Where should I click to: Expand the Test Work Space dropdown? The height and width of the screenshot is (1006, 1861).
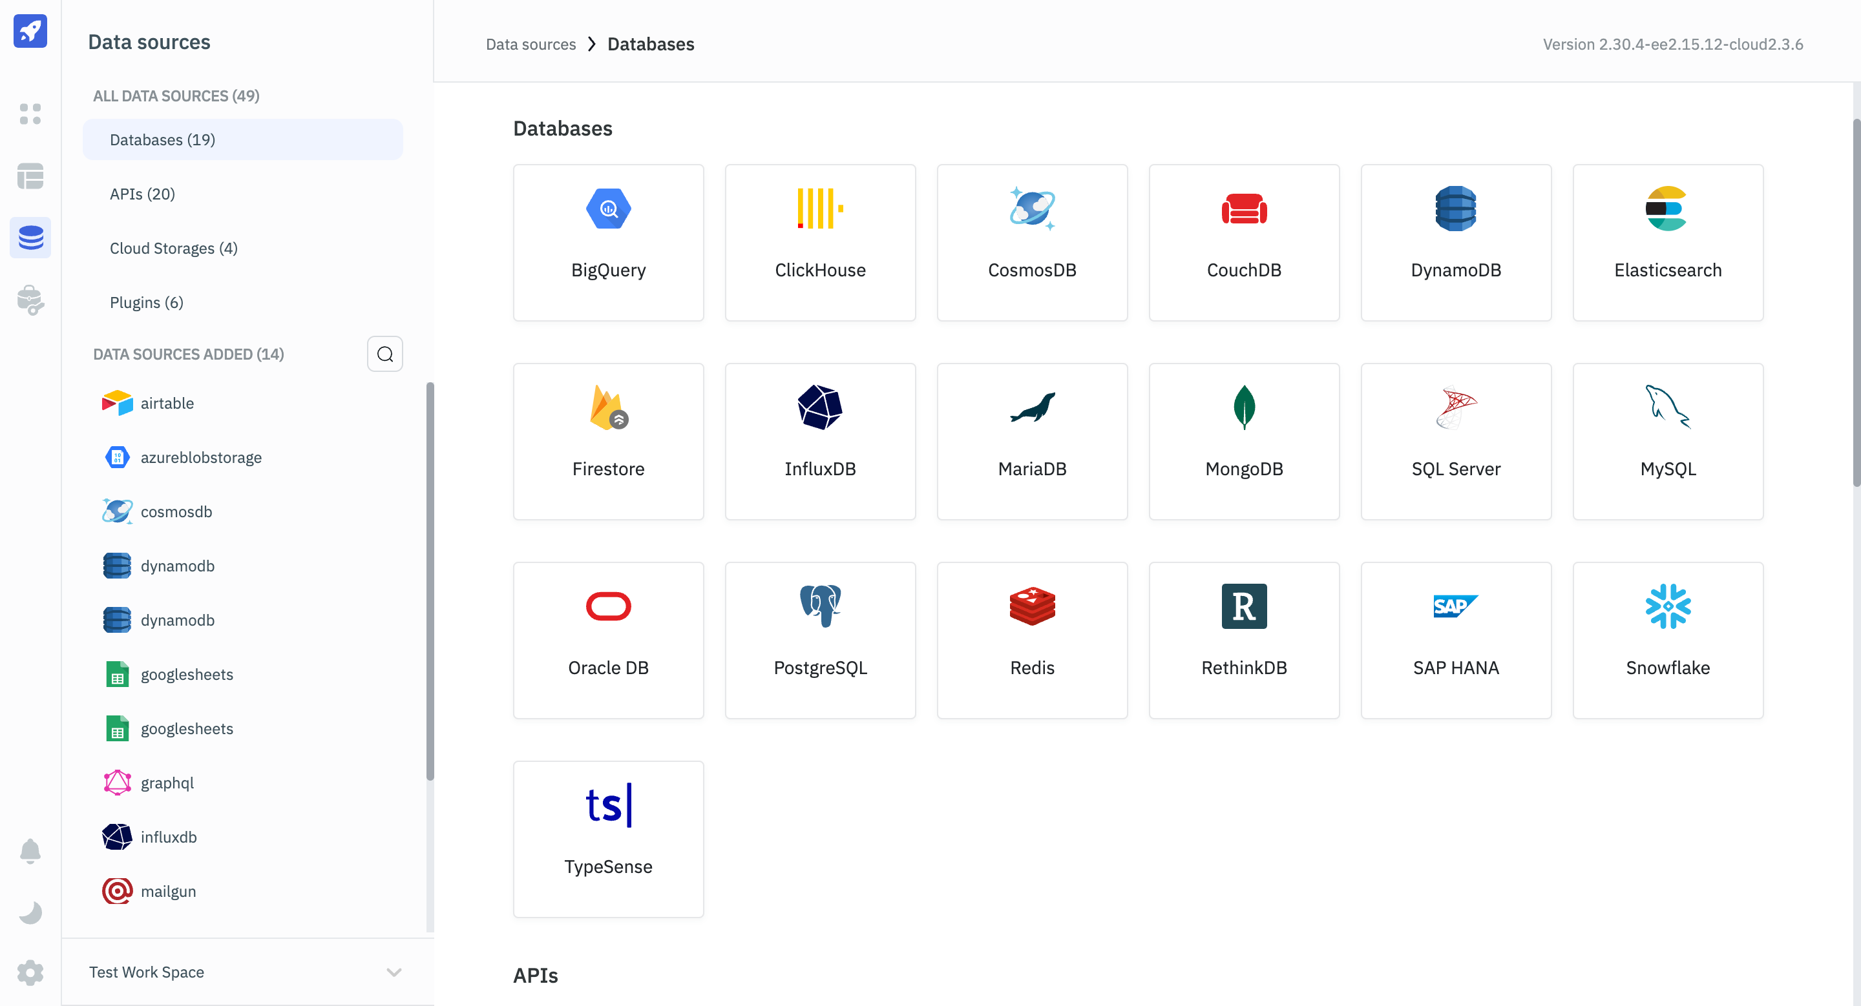coord(393,971)
